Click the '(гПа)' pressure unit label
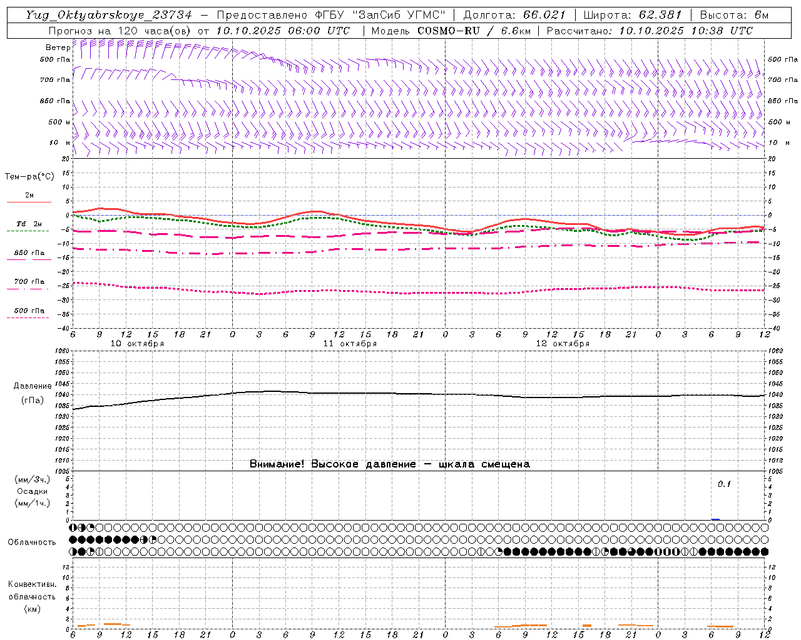 pyautogui.click(x=33, y=401)
